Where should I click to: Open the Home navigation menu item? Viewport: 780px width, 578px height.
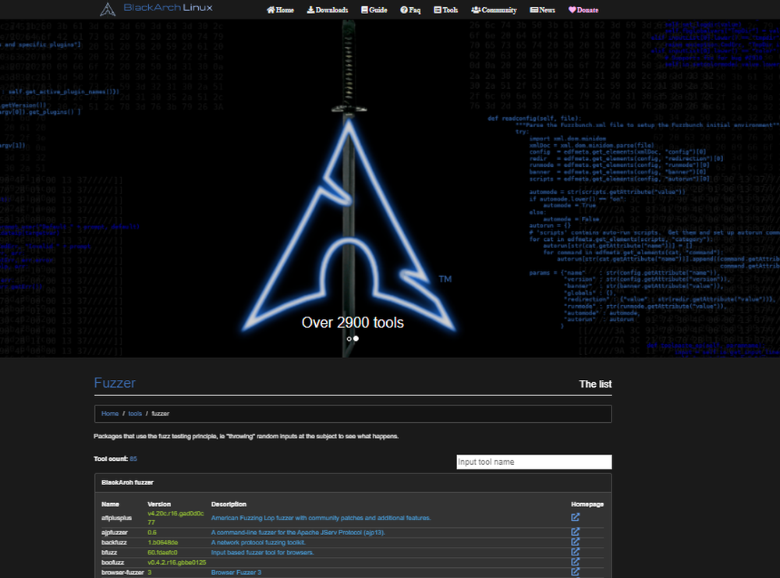coord(280,10)
